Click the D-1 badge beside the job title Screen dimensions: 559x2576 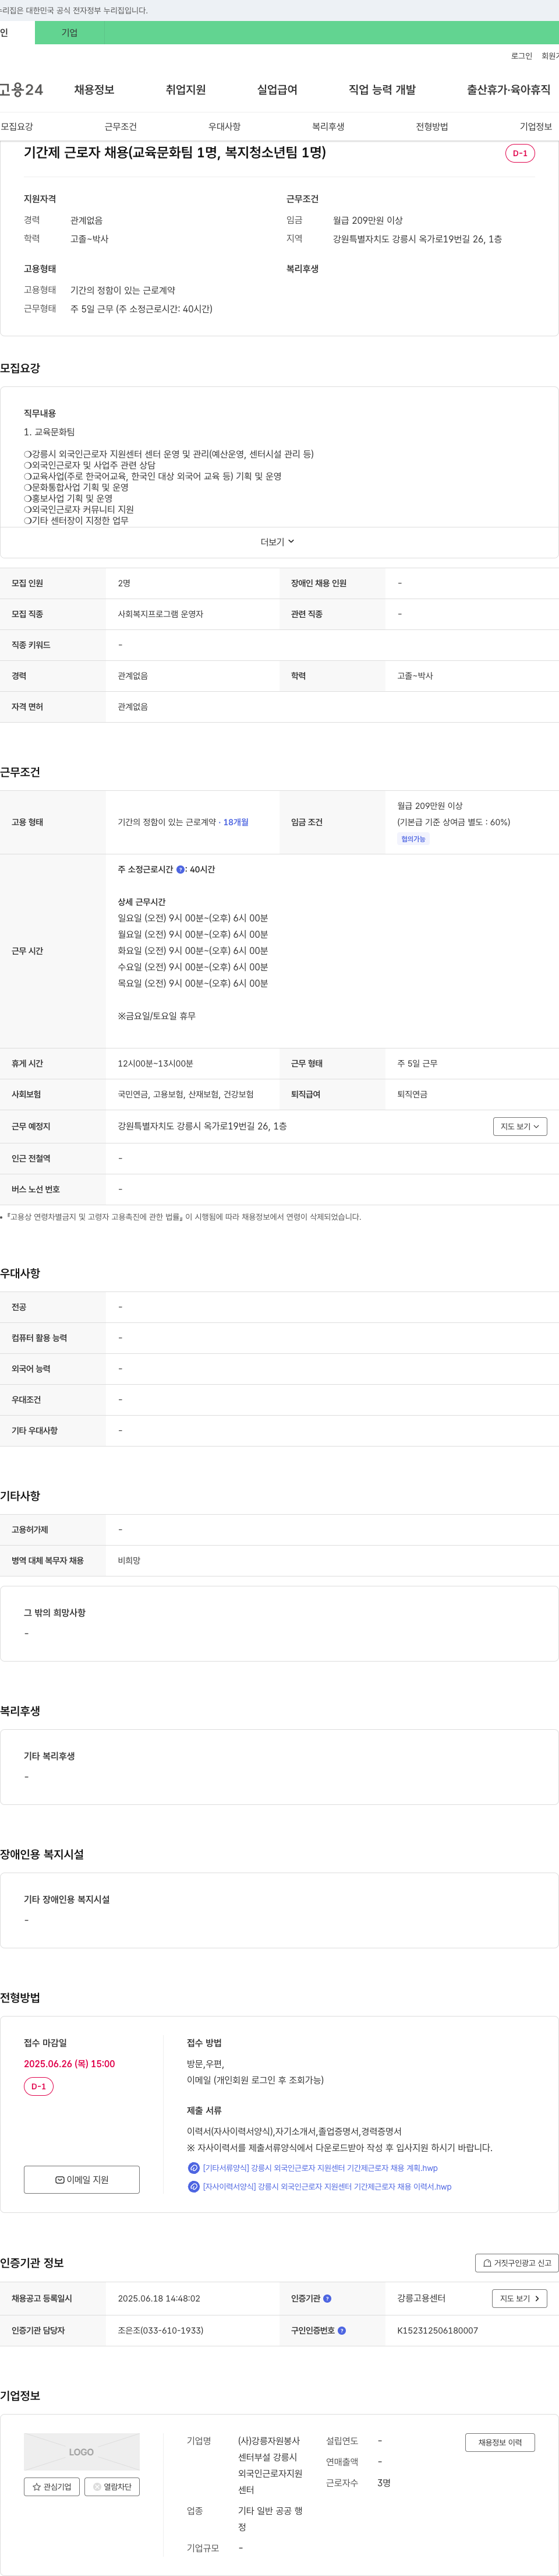520,153
